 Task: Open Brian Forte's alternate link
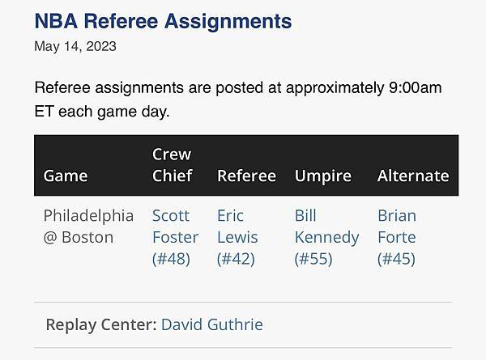(397, 227)
